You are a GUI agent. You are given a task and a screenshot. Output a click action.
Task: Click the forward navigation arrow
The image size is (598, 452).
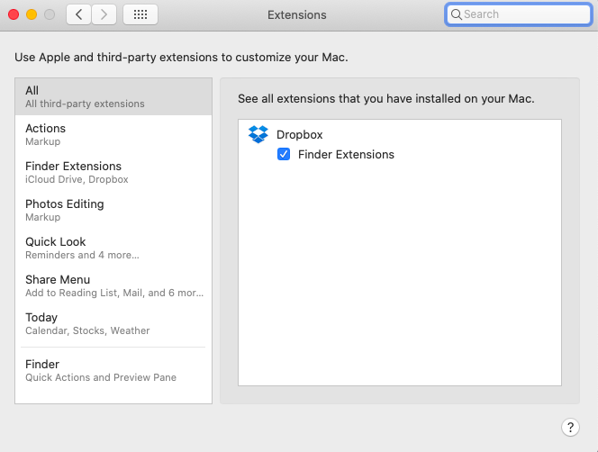pos(104,14)
